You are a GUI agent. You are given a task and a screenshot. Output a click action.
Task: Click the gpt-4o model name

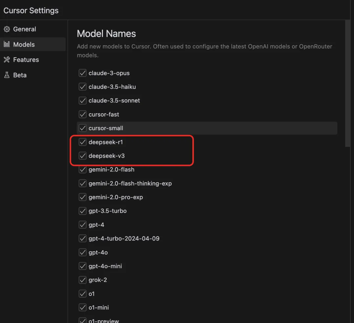click(x=98, y=252)
